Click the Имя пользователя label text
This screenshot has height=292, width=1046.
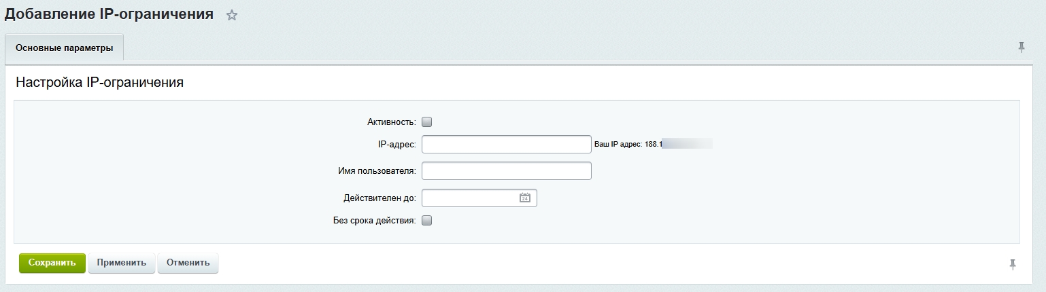click(x=377, y=171)
